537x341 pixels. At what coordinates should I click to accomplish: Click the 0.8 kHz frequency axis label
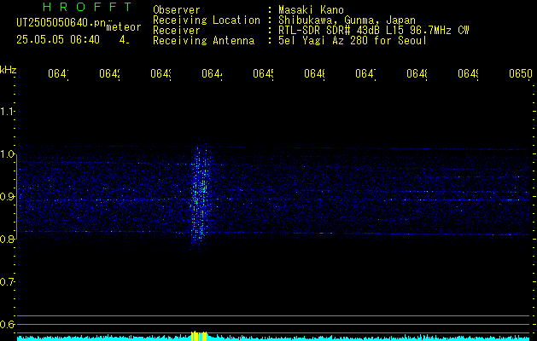pos(7,239)
